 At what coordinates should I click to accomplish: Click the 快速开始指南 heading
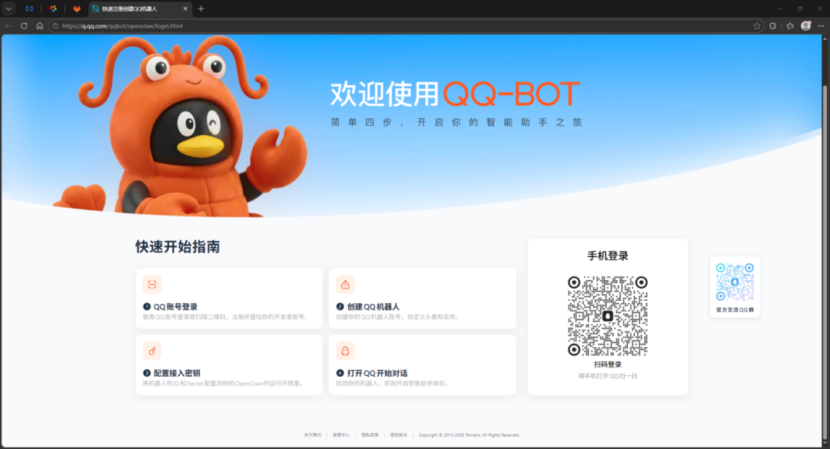[178, 247]
